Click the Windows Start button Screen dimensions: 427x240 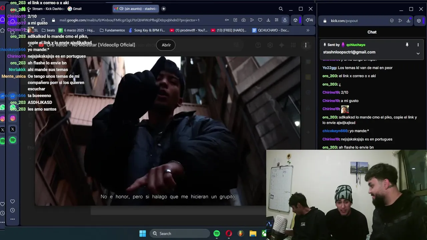pos(142,234)
